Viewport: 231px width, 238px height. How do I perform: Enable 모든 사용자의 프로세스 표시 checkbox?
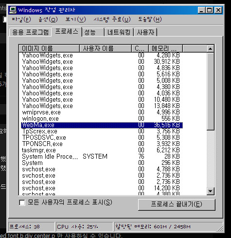[22, 202]
